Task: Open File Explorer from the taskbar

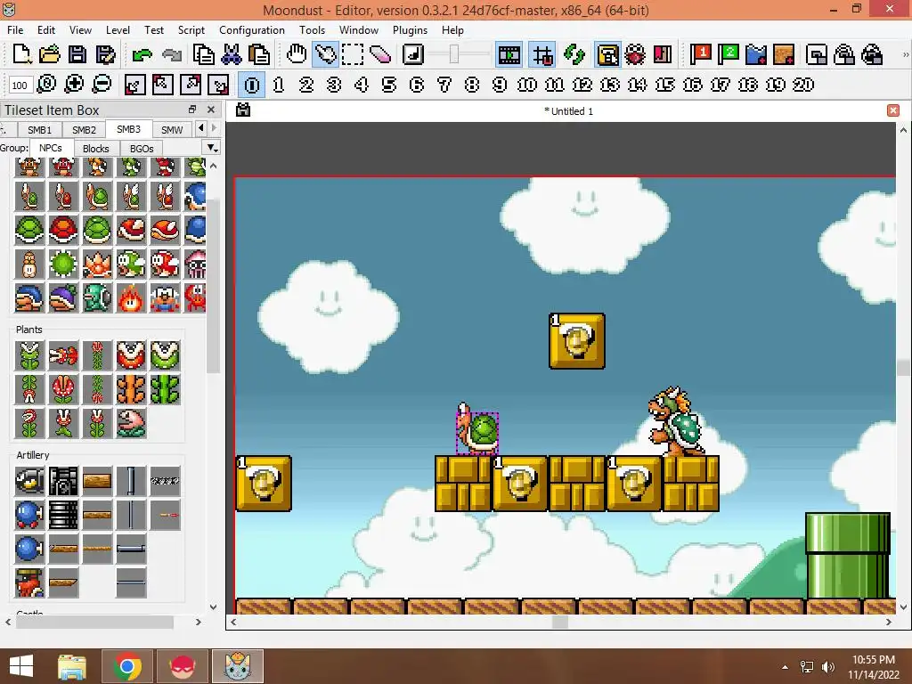Action: [x=72, y=666]
